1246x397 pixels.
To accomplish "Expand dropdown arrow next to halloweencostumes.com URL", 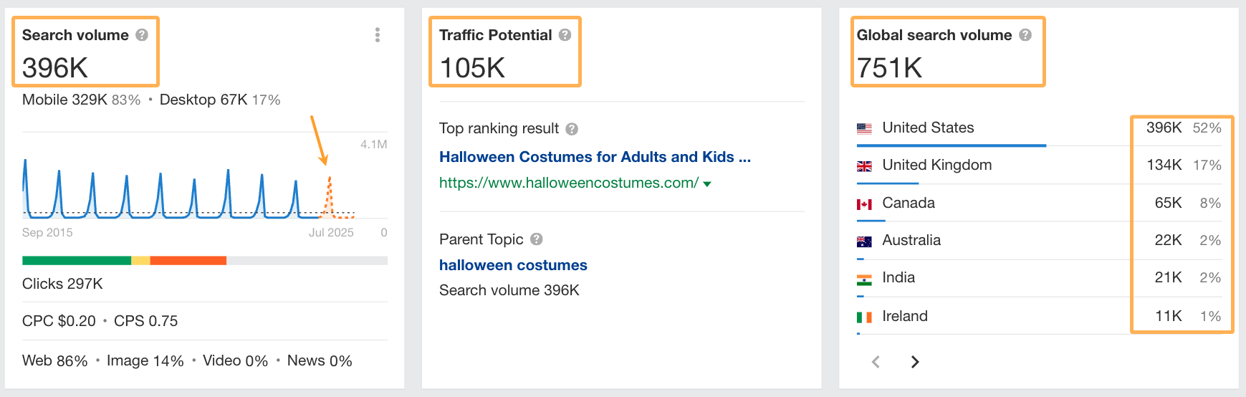I will [707, 184].
